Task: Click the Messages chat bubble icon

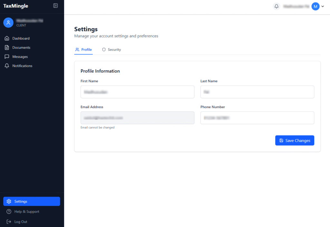Action: pos(7,57)
